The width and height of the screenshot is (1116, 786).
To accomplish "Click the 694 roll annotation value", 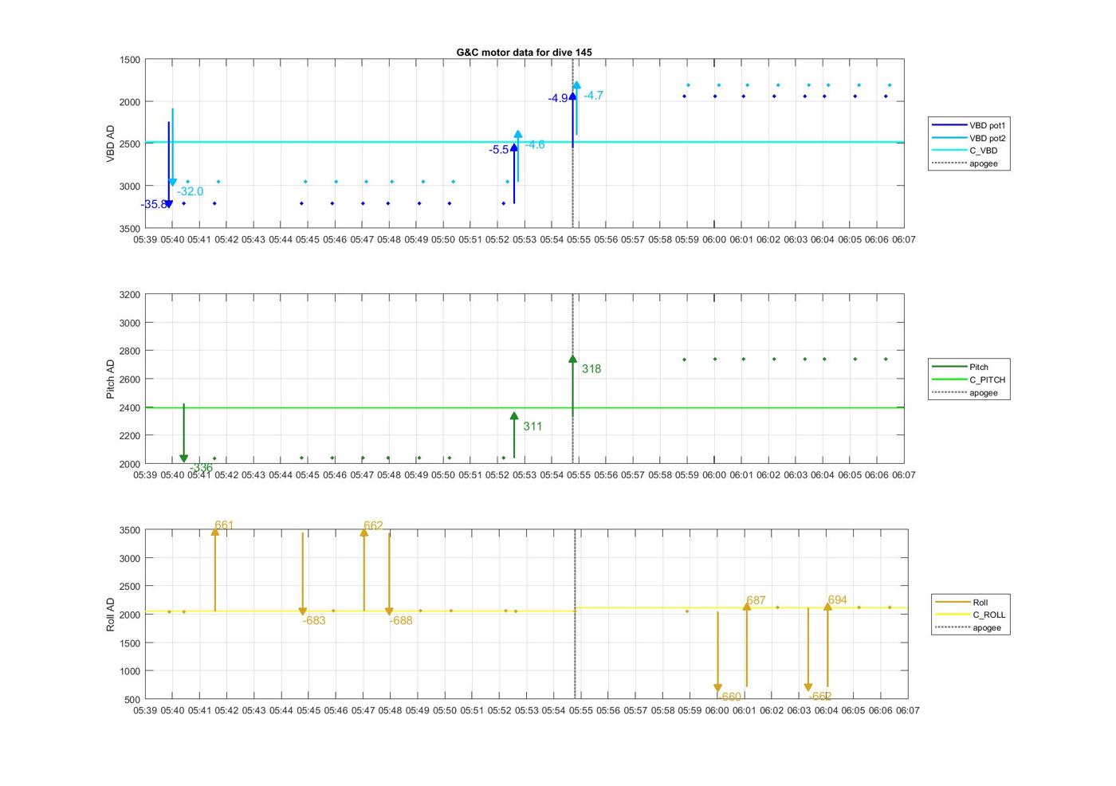I will click(x=837, y=600).
